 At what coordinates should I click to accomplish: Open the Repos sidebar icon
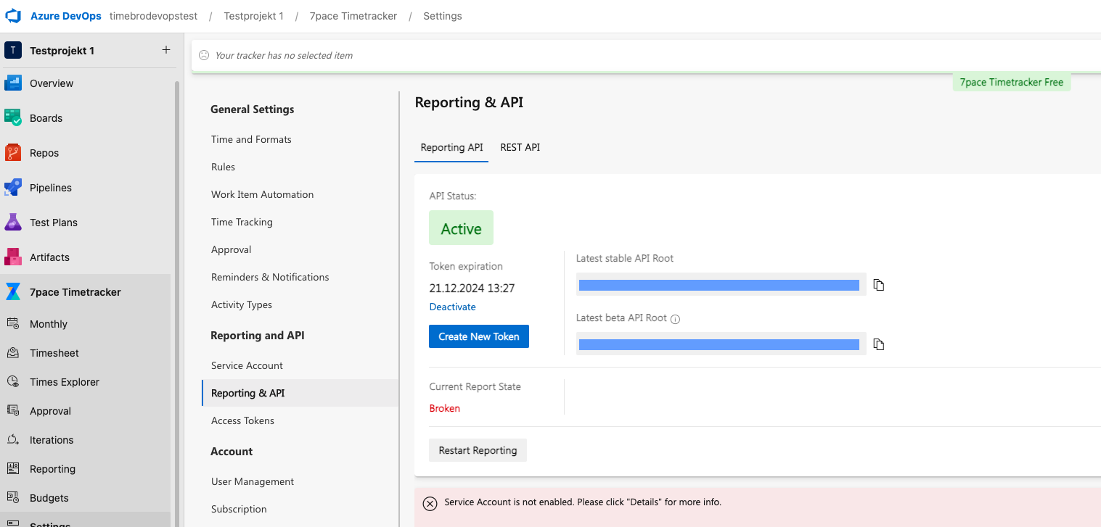click(13, 152)
